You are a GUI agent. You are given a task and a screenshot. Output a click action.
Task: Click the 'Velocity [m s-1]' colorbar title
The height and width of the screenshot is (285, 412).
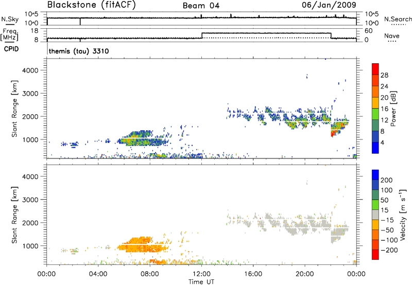point(403,215)
